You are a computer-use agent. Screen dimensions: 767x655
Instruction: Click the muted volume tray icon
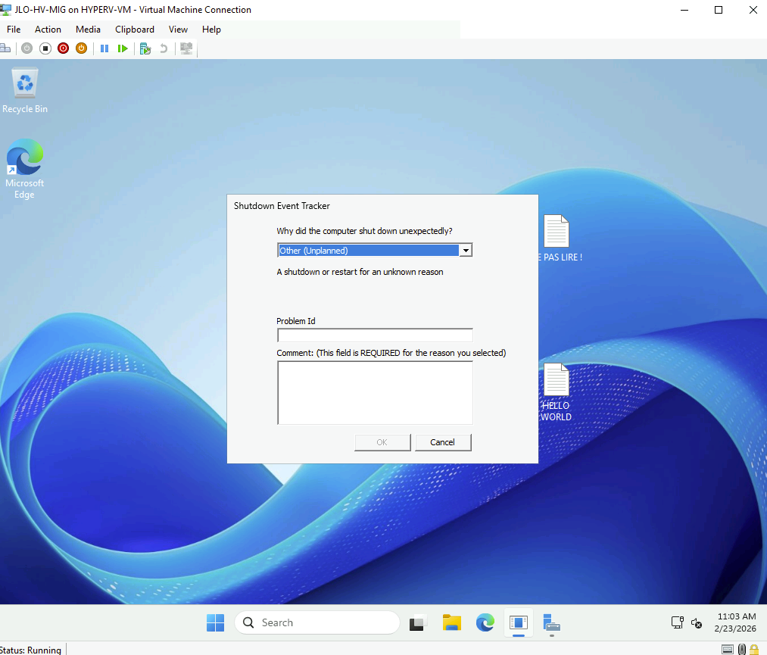(x=697, y=623)
